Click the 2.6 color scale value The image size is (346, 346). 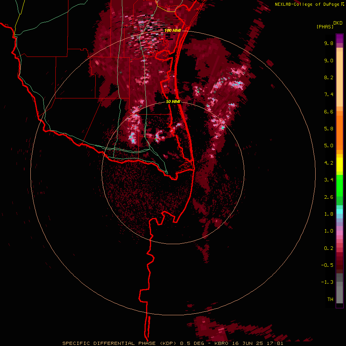329,197
